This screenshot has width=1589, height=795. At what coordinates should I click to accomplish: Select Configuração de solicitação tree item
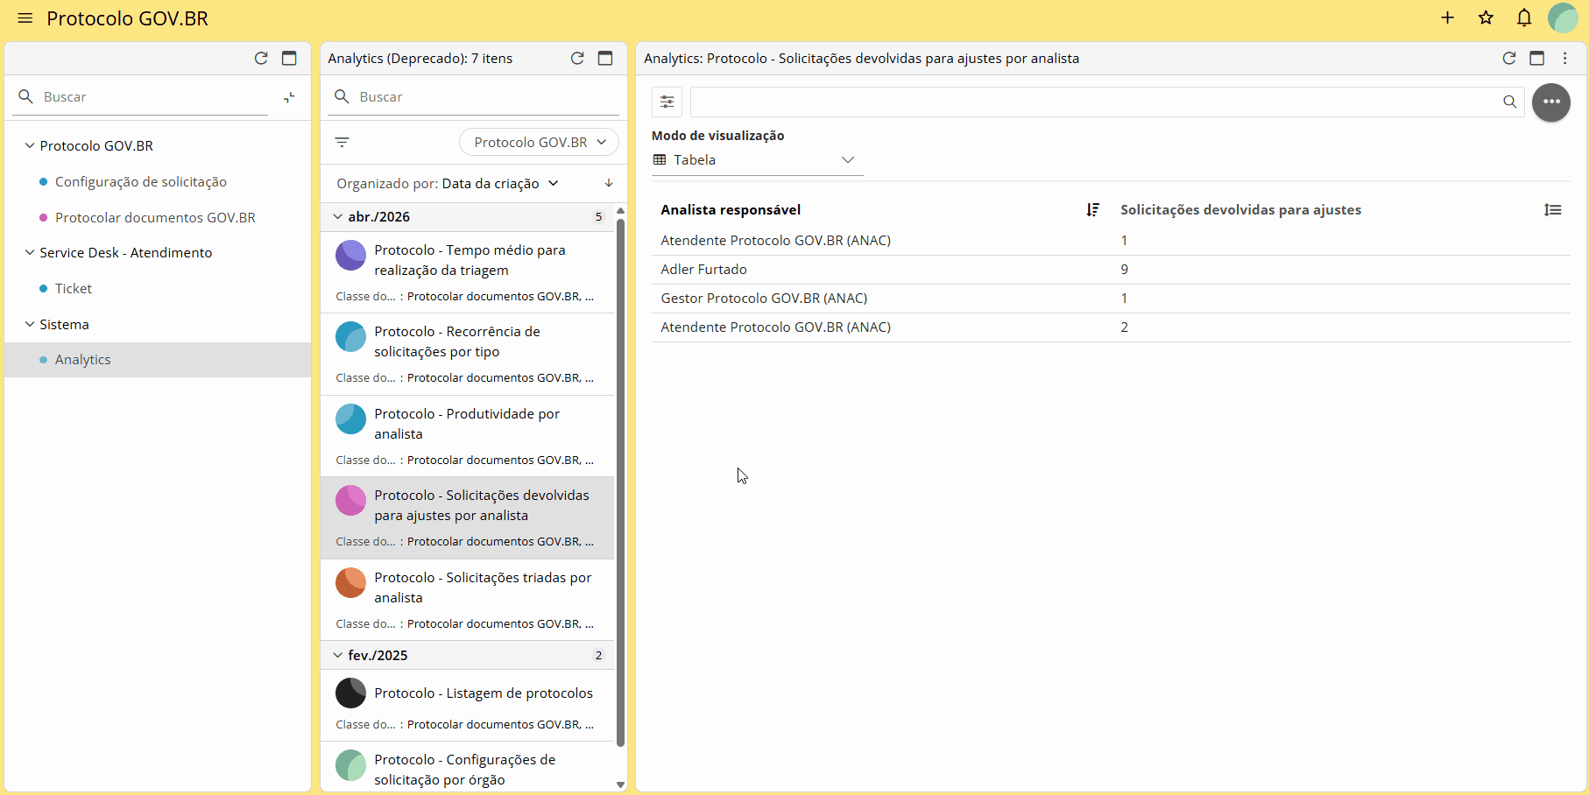tap(141, 181)
